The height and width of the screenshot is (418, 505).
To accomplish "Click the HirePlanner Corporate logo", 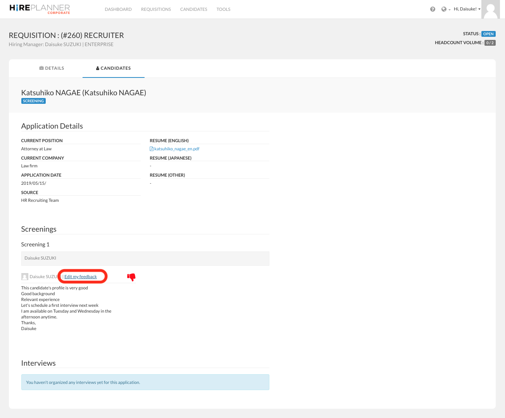I will [40, 9].
